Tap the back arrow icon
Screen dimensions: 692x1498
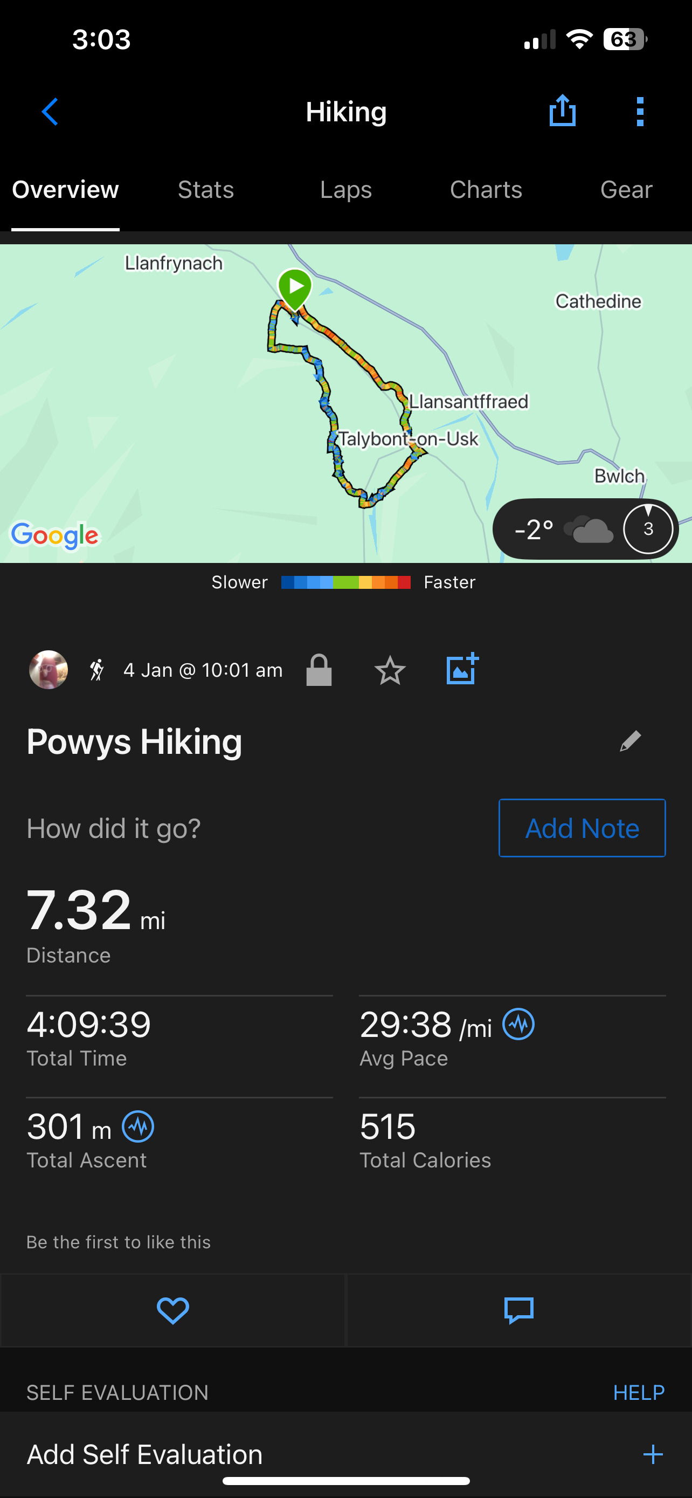(x=50, y=112)
